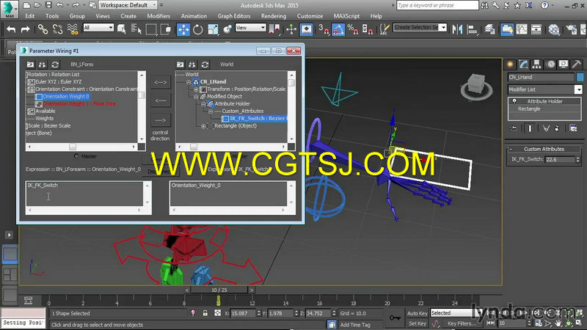Image resolution: width=587 pixels, height=330 pixels.
Task: Collapse the Modified Object node
Action: (196, 96)
